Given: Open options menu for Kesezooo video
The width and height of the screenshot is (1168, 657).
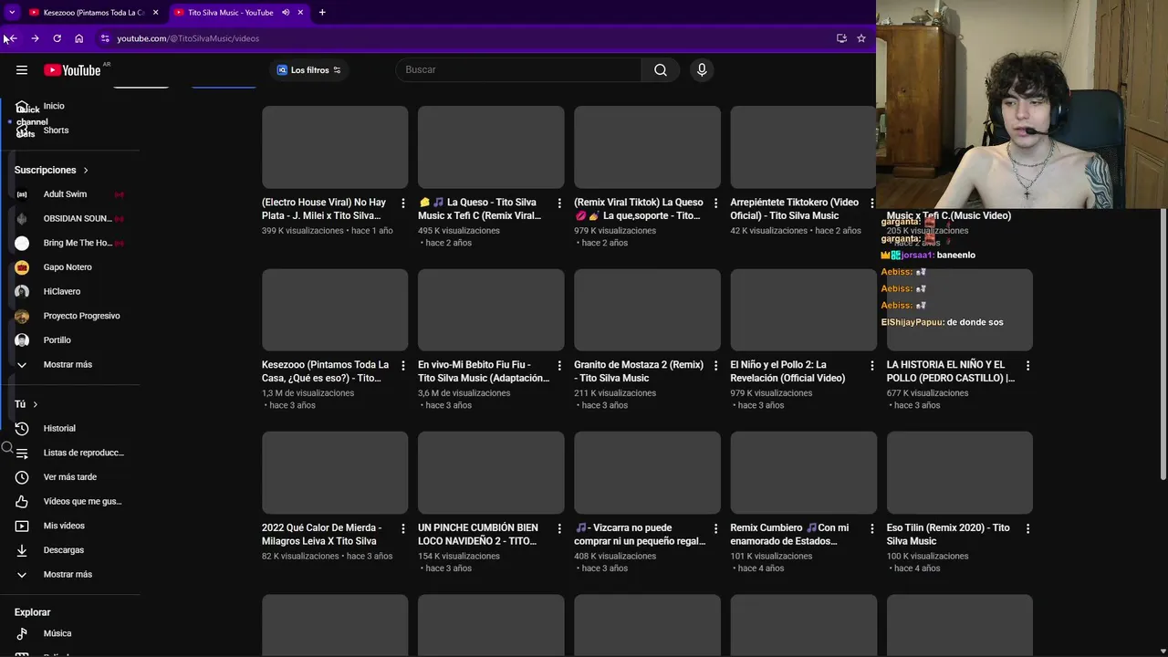Looking at the screenshot, I should tap(403, 365).
